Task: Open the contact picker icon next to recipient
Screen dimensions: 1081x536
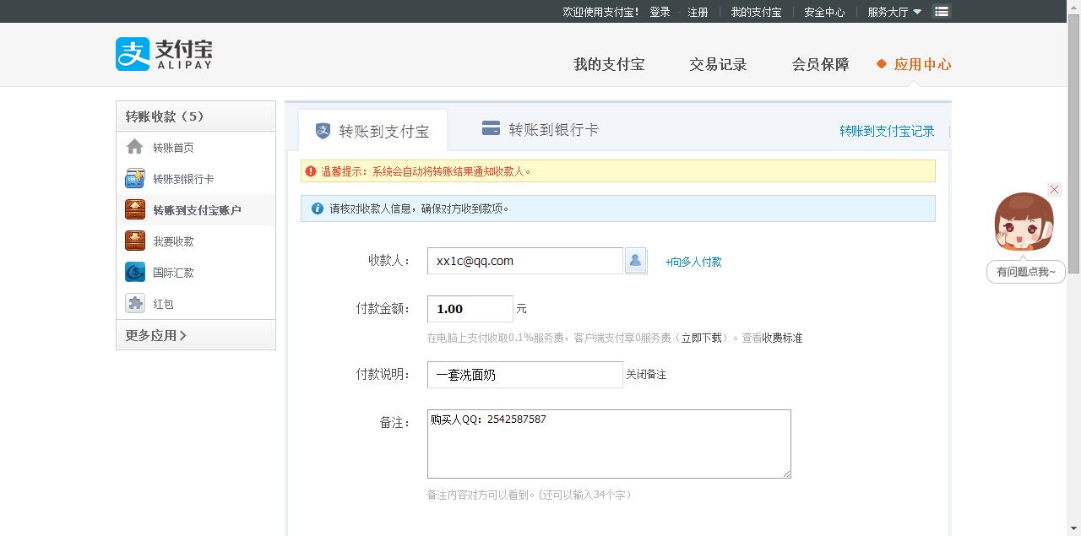Action: click(x=635, y=261)
